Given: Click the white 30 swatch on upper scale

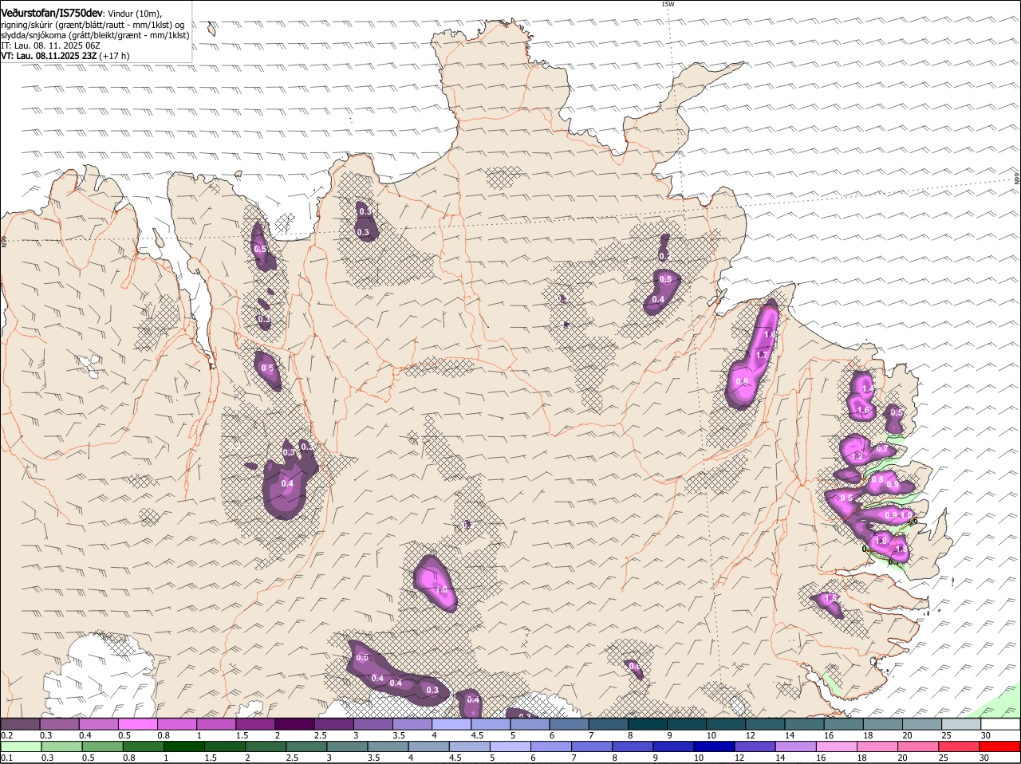Looking at the screenshot, I should [x=1000, y=724].
